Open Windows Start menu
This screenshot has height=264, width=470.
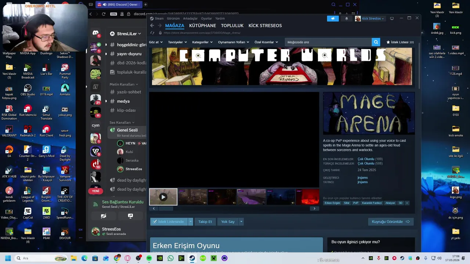pyautogui.click(x=8, y=258)
